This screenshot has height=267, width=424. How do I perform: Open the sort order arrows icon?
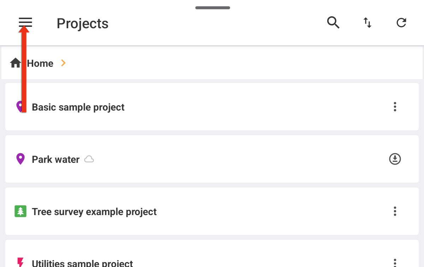[x=367, y=23]
